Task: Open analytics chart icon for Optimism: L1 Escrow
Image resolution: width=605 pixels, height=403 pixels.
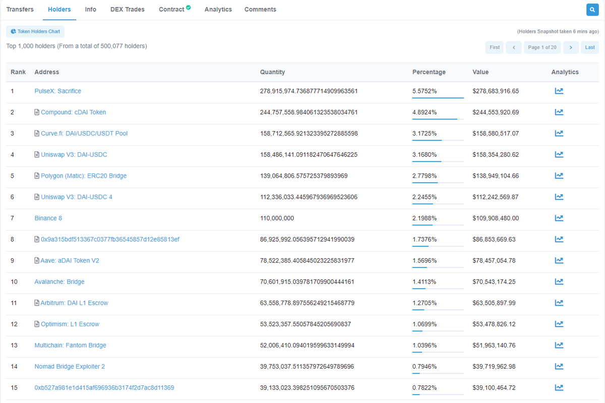Action: pyautogui.click(x=559, y=324)
